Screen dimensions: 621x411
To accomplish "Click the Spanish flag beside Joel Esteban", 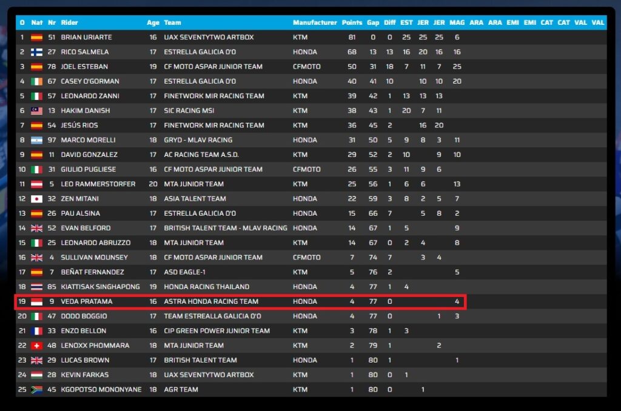I will pos(36,67).
